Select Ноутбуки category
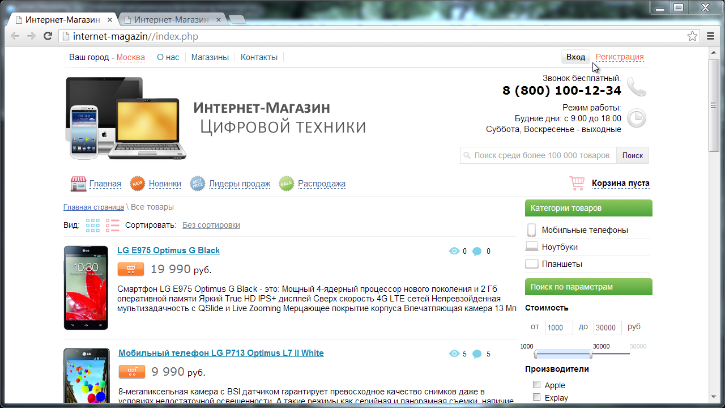The width and height of the screenshot is (725, 408). 560,247
